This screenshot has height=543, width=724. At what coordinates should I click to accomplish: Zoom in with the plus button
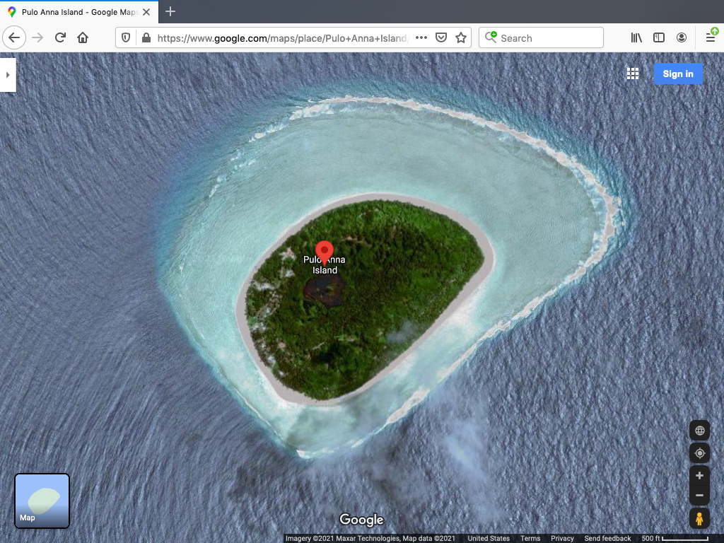tap(699, 475)
